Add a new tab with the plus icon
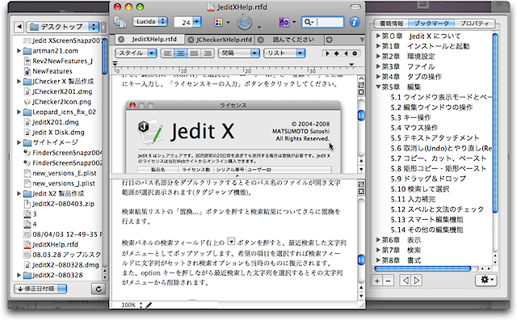Image resolution: width=517 pixels, height=321 pixels. tap(329, 40)
